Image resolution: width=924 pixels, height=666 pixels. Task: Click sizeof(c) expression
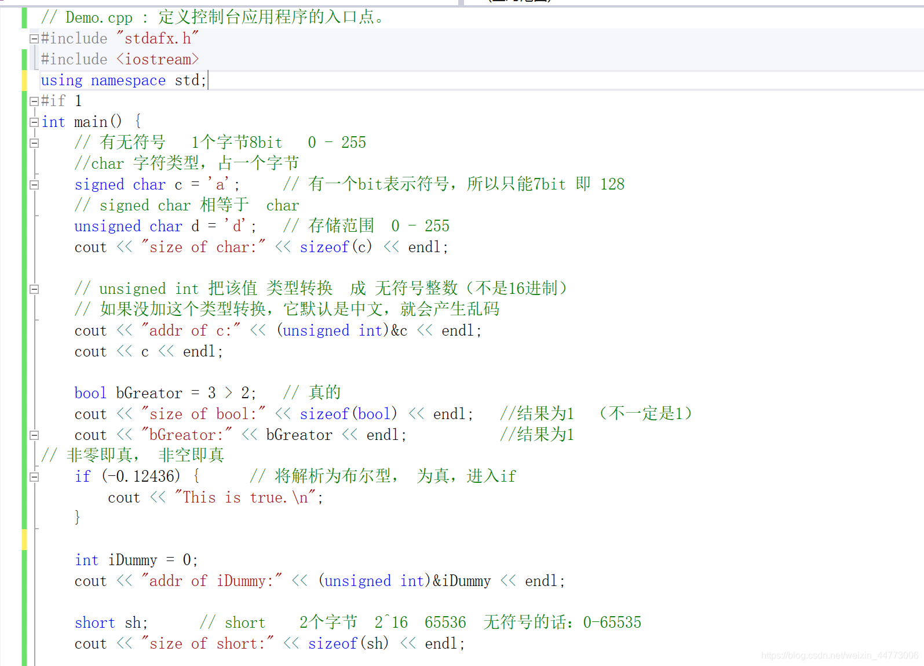tap(336, 247)
